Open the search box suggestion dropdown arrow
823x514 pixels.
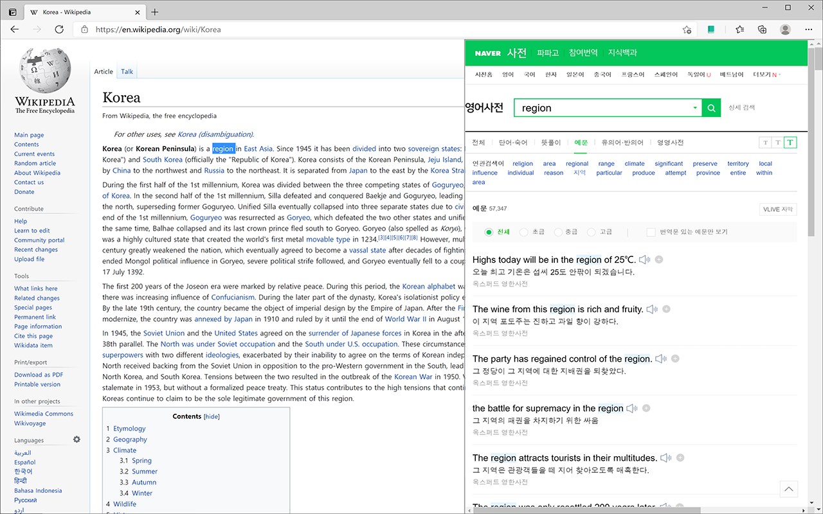[x=695, y=108]
